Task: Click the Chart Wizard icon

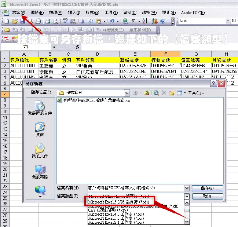Action: click(155, 21)
